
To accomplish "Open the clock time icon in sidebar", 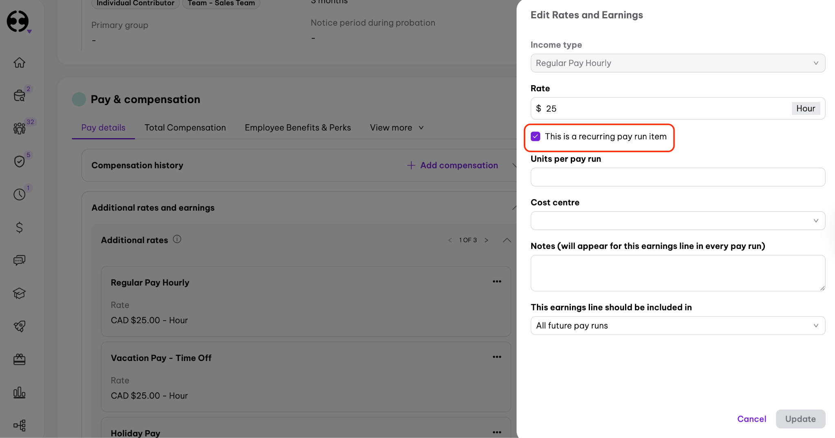I will tap(19, 194).
